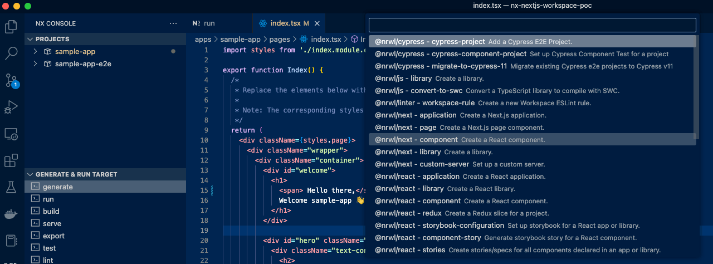Open the Testing flask icon
This screenshot has height=264, width=713.
click(11, 188)
